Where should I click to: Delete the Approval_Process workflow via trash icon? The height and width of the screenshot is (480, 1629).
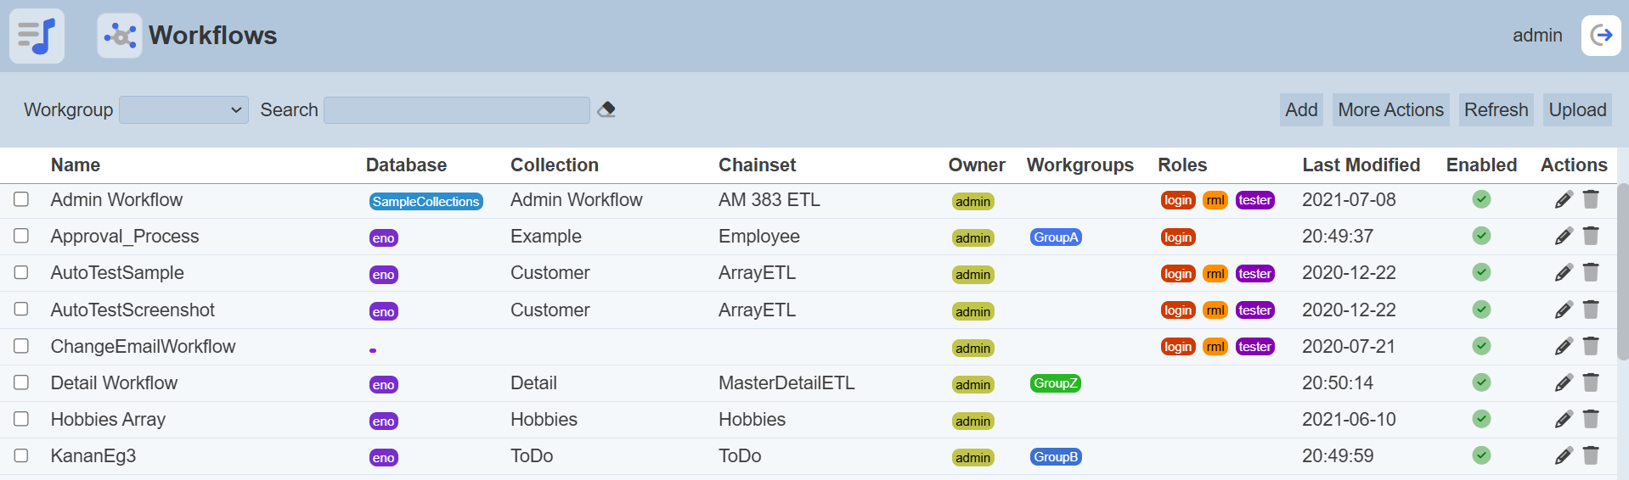coord(1591,236)
